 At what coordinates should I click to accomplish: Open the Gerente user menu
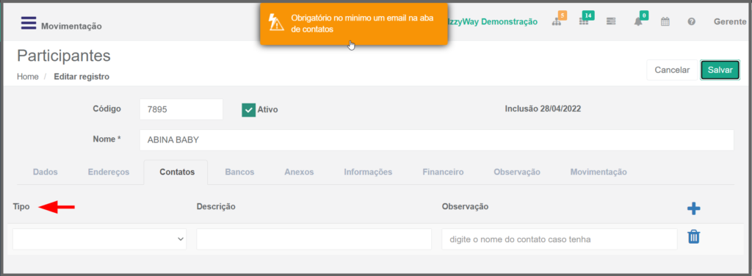coord(729,22)
